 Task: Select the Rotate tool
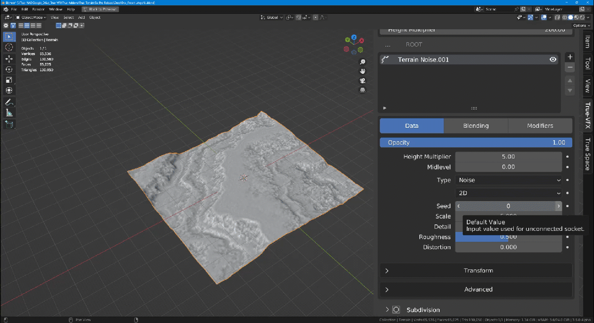pyautogui.click(x=9, y=69)
